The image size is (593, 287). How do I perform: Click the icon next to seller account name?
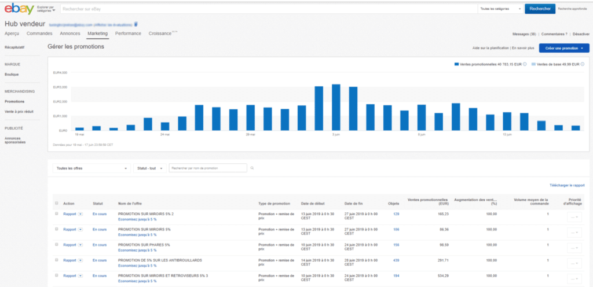[136, 24]
